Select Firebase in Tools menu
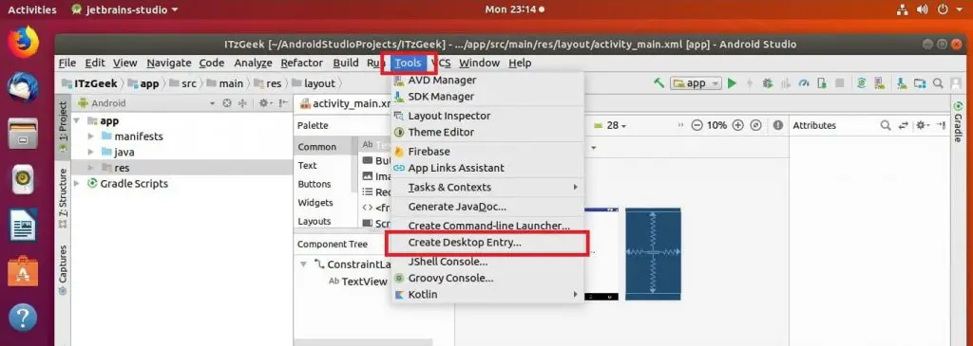Screen dimensions: 973x346 pos(487,151)
